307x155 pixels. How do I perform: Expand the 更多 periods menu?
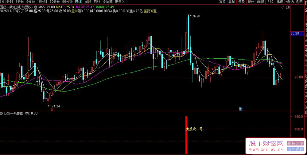(119, 2)
